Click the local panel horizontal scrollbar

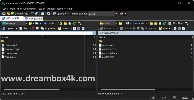click(32, 89)
